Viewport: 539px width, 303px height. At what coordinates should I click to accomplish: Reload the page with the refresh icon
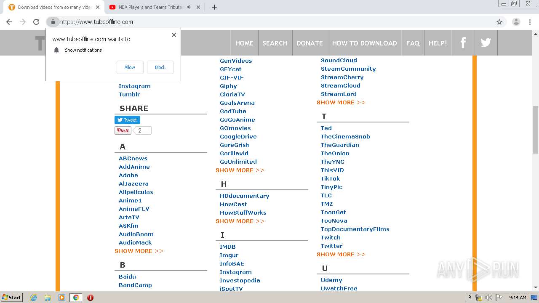tap(36, 22)
